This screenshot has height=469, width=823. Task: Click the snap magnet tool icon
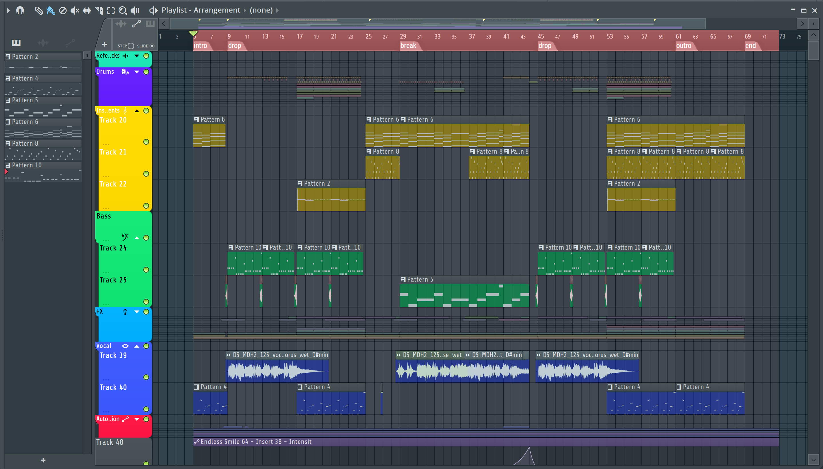20,10
